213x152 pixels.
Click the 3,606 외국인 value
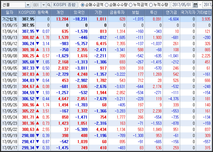click(82, 86)
